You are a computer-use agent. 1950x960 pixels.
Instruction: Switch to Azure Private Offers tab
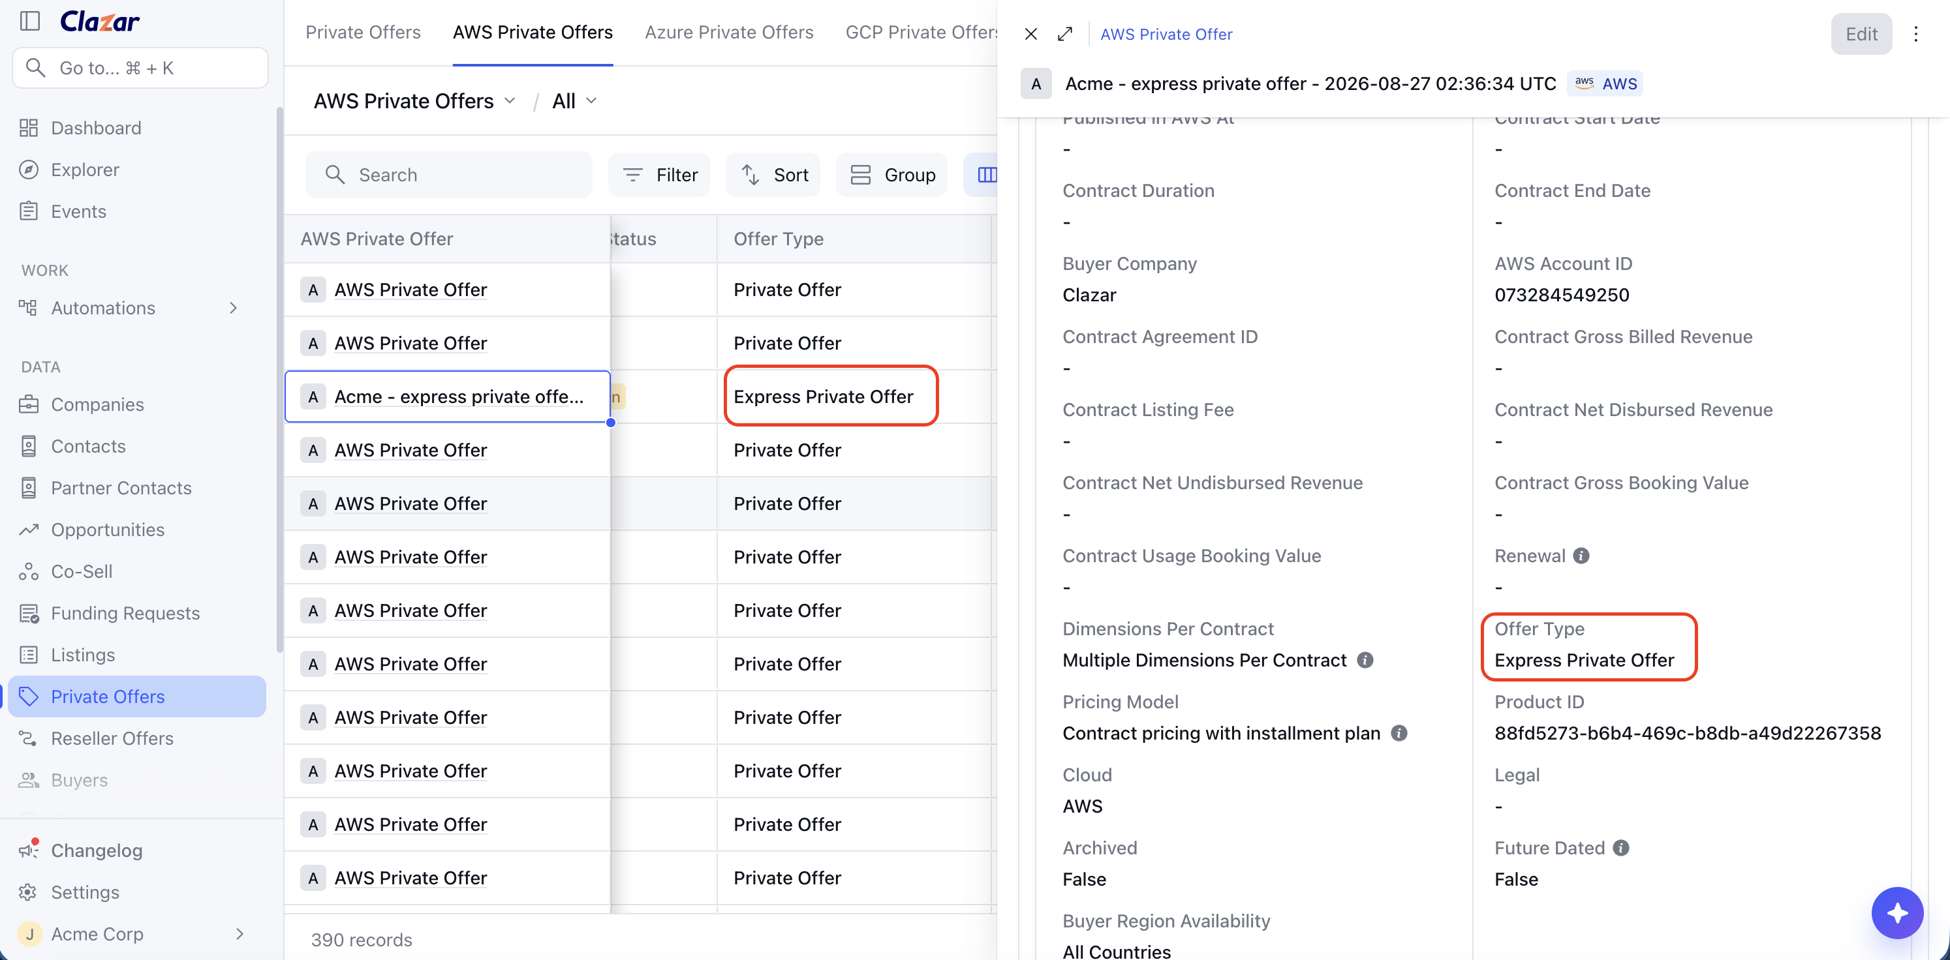pos(729,33)
